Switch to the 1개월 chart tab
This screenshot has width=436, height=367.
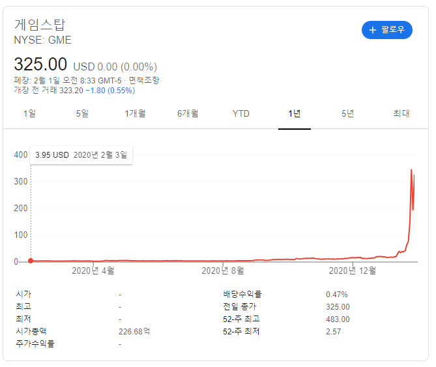tap(135, 113)
